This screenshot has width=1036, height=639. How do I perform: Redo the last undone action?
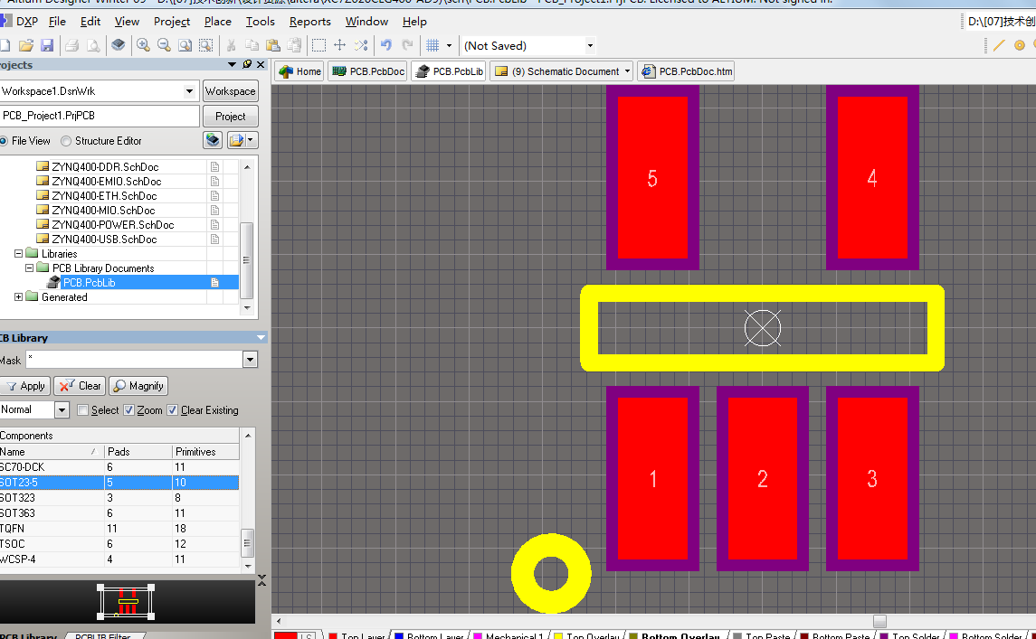tap(408, 45)
